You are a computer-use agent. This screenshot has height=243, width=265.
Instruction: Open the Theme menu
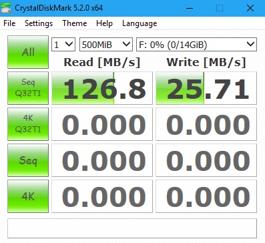[74, 23]
